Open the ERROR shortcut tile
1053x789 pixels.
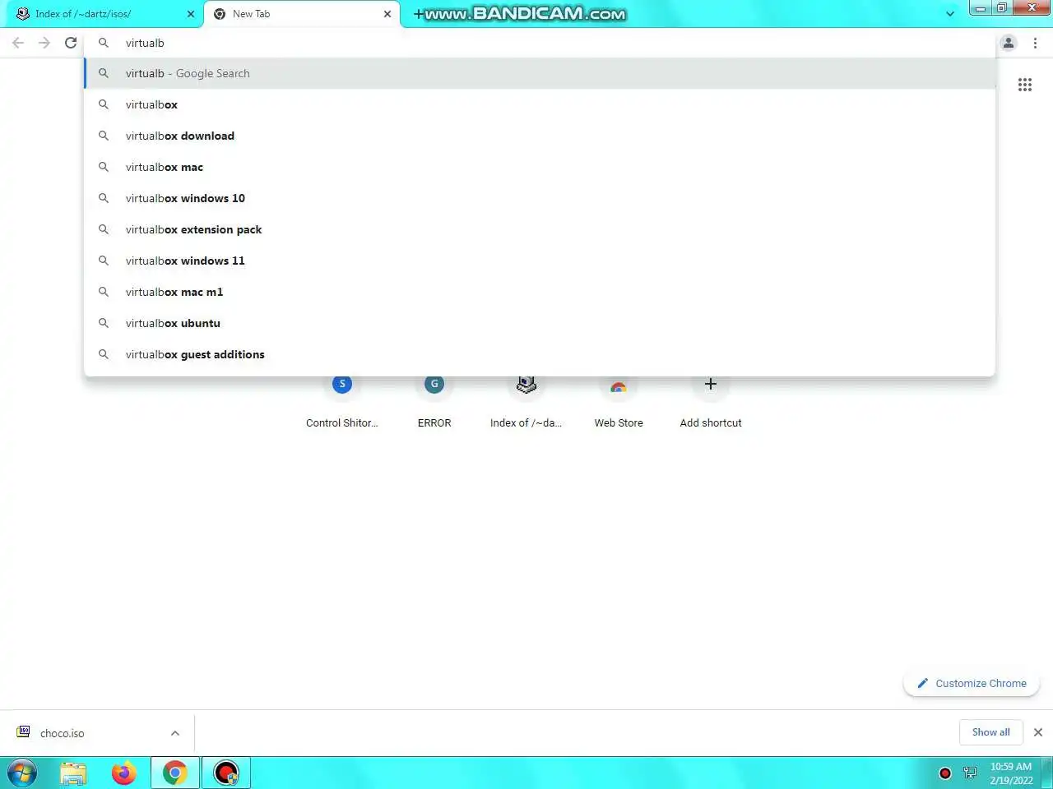(x=434, y=403)
